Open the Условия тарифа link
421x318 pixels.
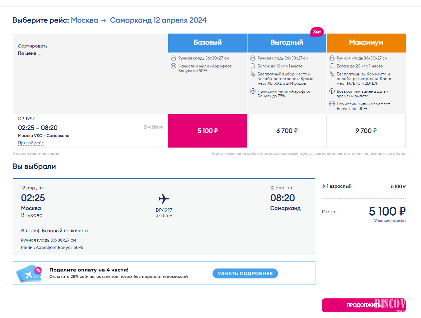[389, 221]
